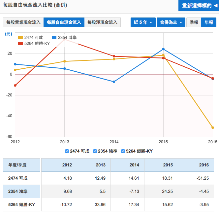Viewport: 219px width, 215px height.
Task: Click 2016 yellow data point on chart
Action: click(x=213, y=127)
